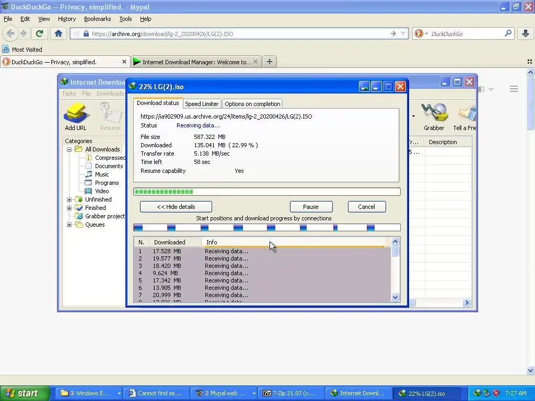Click the Go arrow in the address bar
Screen dimensions: 535x401
(x=393, y=33)
